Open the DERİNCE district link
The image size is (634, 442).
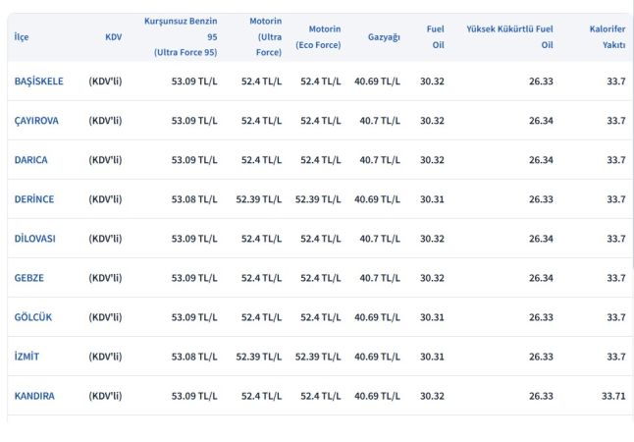tap(34, 199)
